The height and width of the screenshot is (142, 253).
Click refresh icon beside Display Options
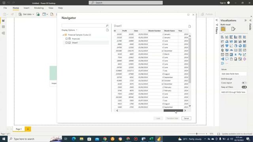coord(107,30)
